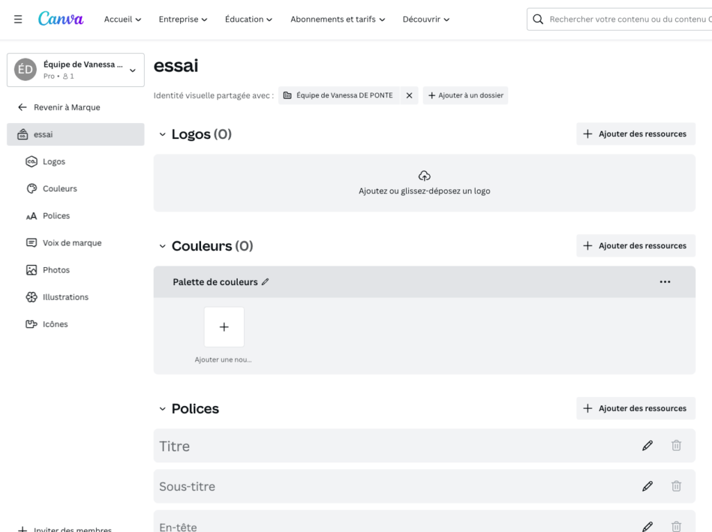This screenshot has height=532, width=712.
Task: Expand the Équipe de Vanessa team switcher
Action: (132, 70)
